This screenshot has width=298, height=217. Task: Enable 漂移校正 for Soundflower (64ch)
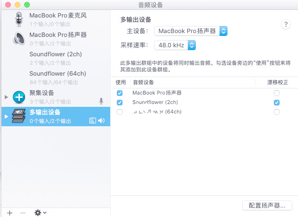[277, 112]
